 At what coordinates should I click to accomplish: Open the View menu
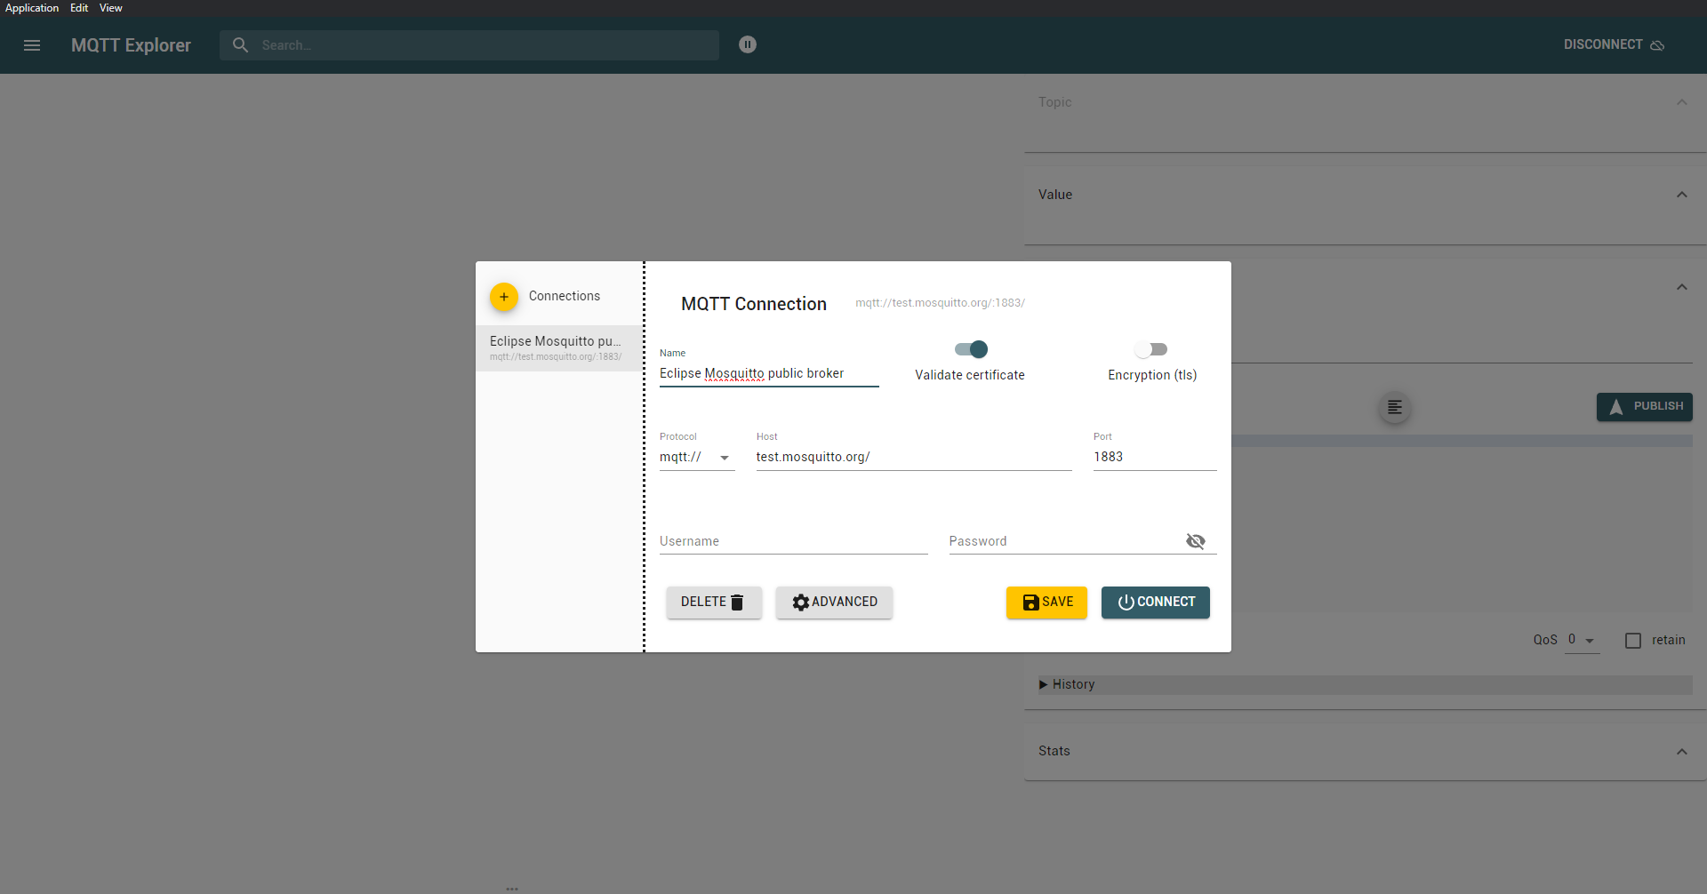pos(109,8)
